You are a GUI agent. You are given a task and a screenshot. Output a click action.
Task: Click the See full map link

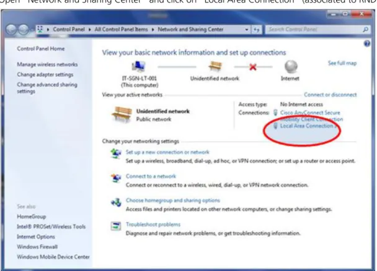click(342, 63)
